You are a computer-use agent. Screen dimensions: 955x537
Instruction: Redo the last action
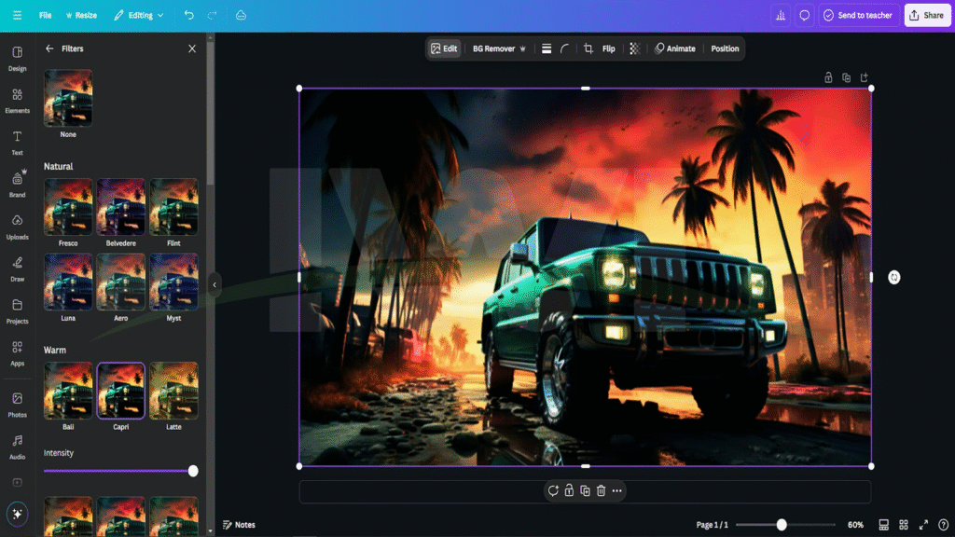(212, 15)
